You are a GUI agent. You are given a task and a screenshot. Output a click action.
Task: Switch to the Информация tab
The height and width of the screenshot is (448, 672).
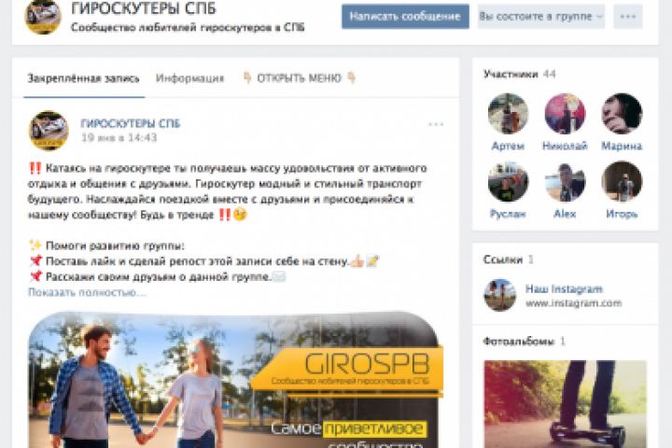(x=189, y=78)
